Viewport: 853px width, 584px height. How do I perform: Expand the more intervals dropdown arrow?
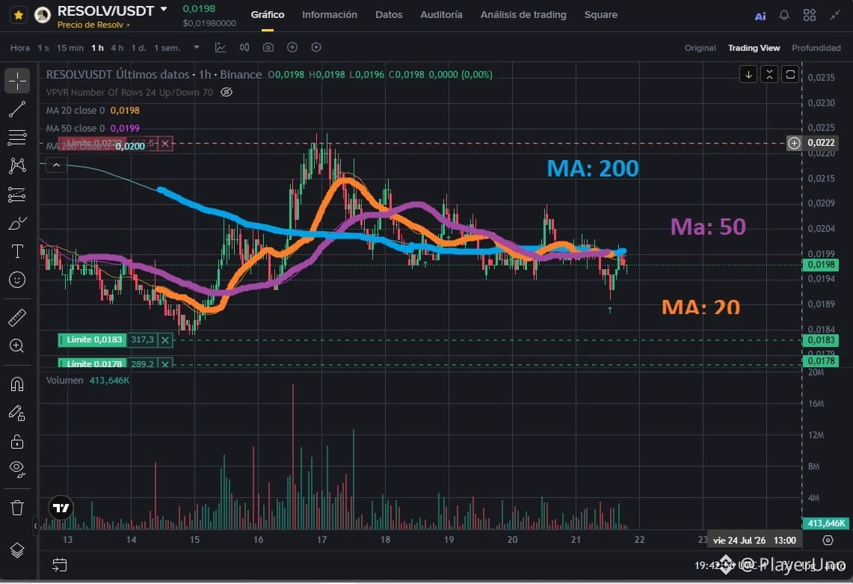[x=197, y=47]
